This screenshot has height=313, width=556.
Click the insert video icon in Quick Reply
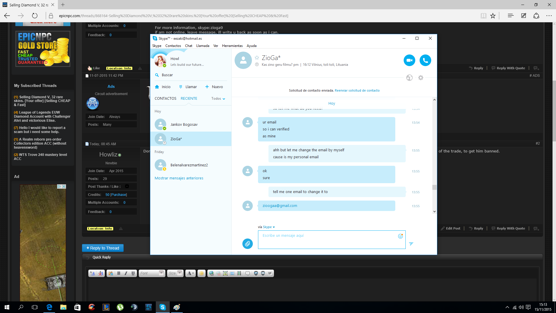pyautogui.click(x=239, y=273)
